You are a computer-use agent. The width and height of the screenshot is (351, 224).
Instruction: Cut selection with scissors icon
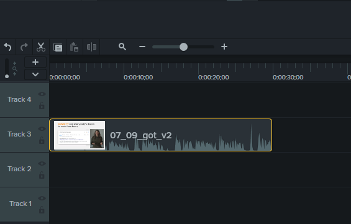click(41, 47)
